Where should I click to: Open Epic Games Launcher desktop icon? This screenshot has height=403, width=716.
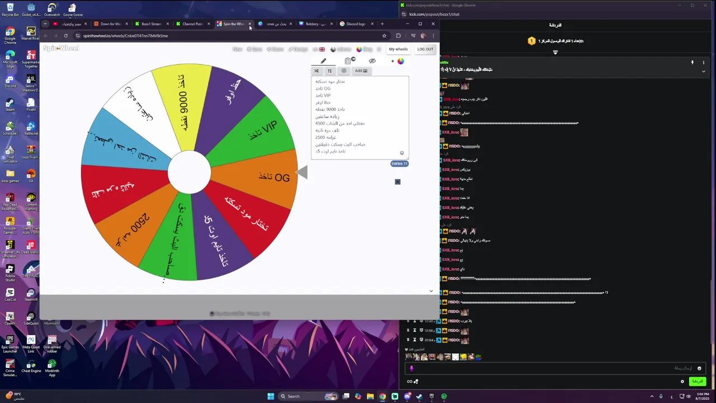(10, 343)
